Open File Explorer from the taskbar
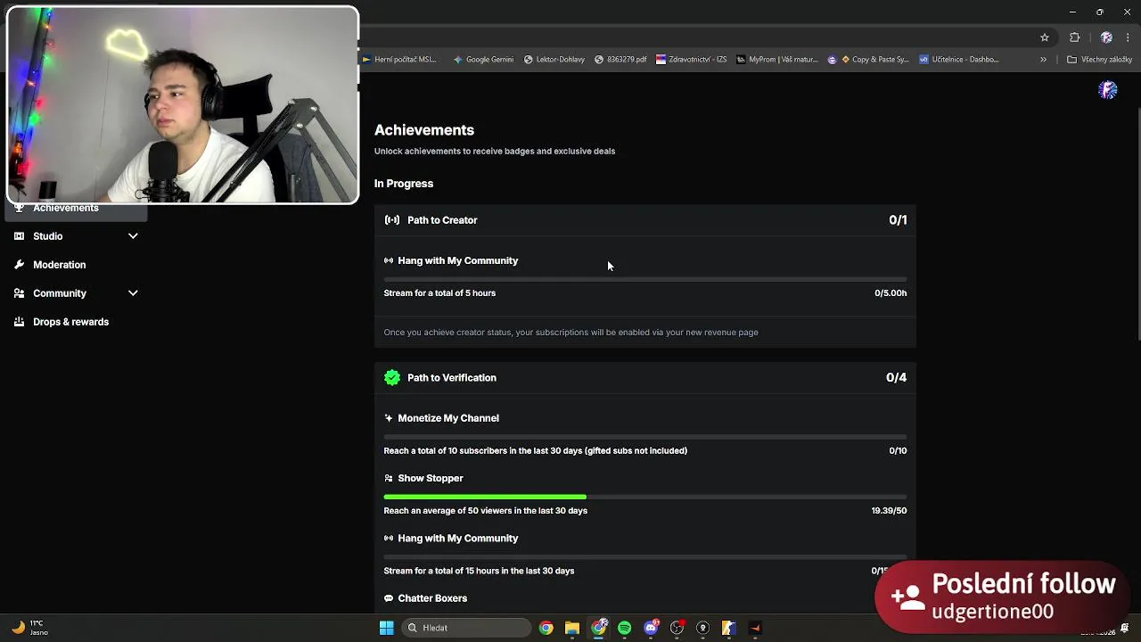This screenshot has height=642, width=1141. click(572, 628)
